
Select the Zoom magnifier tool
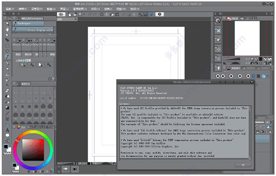click(7, 23)
